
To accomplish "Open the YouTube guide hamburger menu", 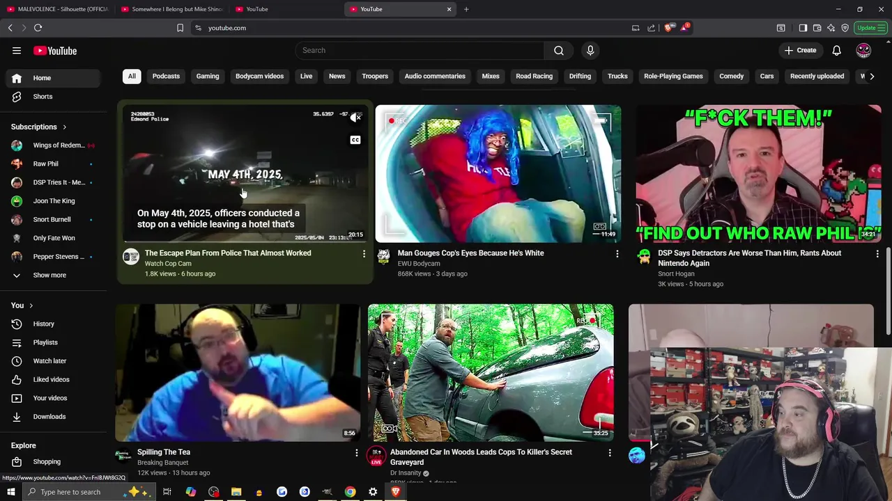I will 17,51.
